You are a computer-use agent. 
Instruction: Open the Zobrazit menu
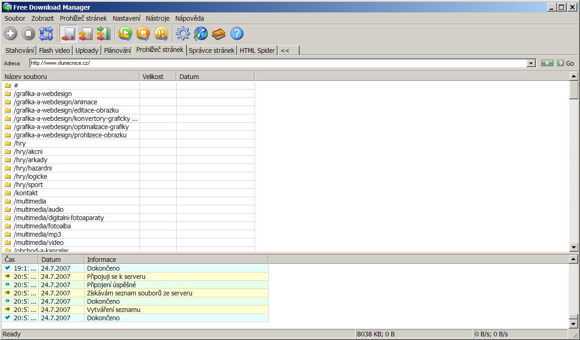(43, 18)
